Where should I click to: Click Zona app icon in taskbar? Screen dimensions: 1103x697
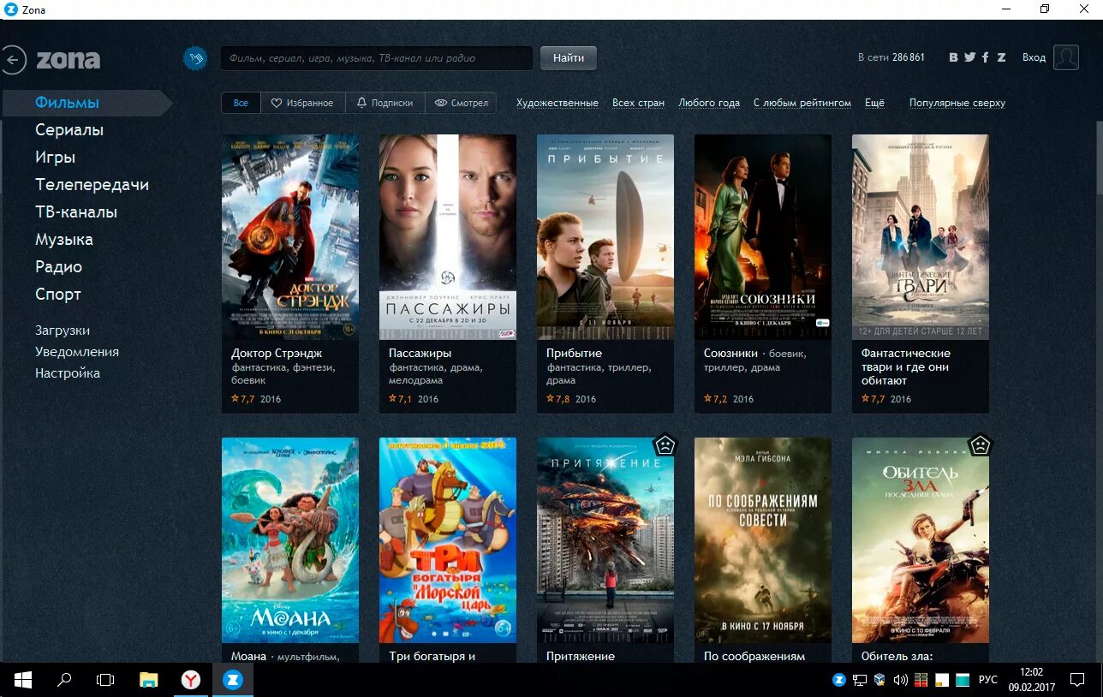(233, 680)
